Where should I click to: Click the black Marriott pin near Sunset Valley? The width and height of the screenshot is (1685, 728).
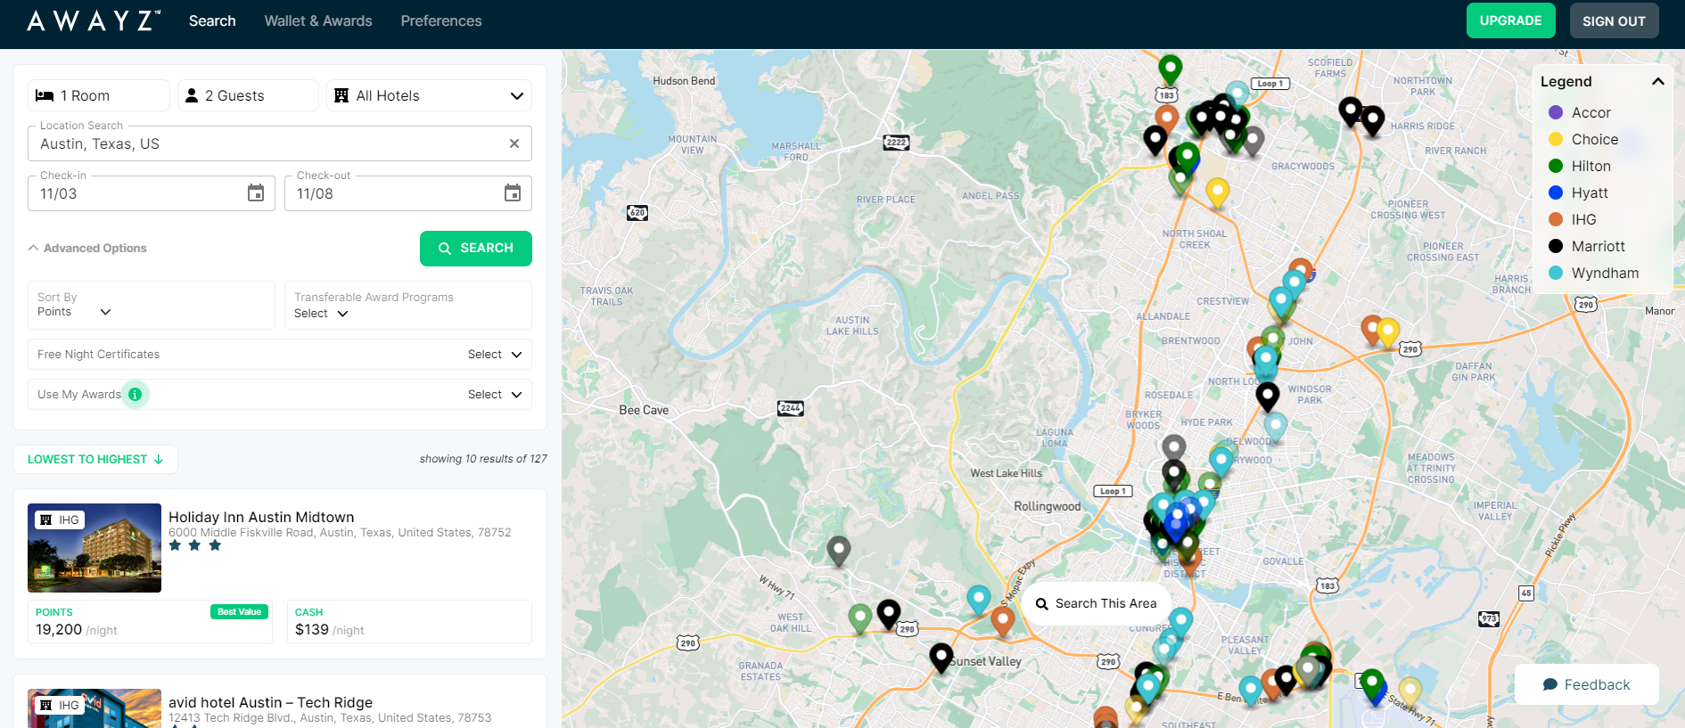tap(941, 657)
